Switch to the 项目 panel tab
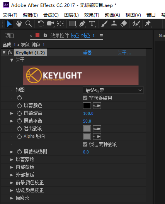Image resolution: width=165 pixels, height=204 pixels. (x=10, y=35)
